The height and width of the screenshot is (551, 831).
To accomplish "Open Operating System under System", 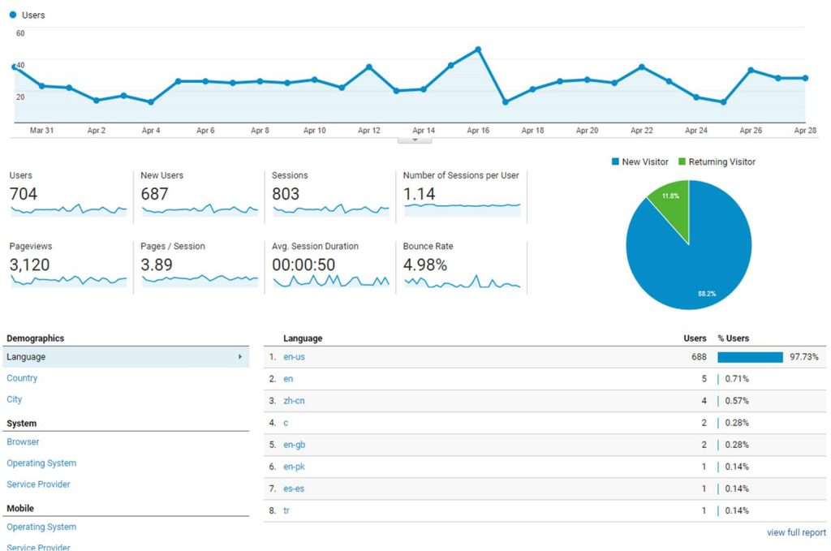I will point(41,463).
